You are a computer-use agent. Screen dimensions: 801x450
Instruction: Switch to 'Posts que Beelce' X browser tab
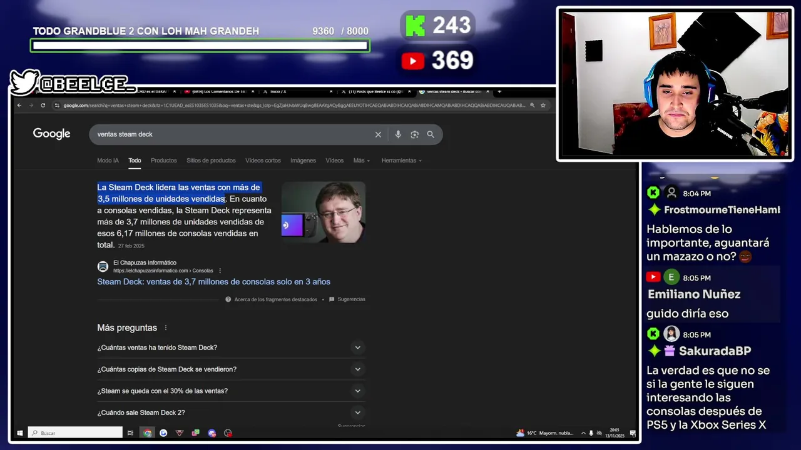375,91
